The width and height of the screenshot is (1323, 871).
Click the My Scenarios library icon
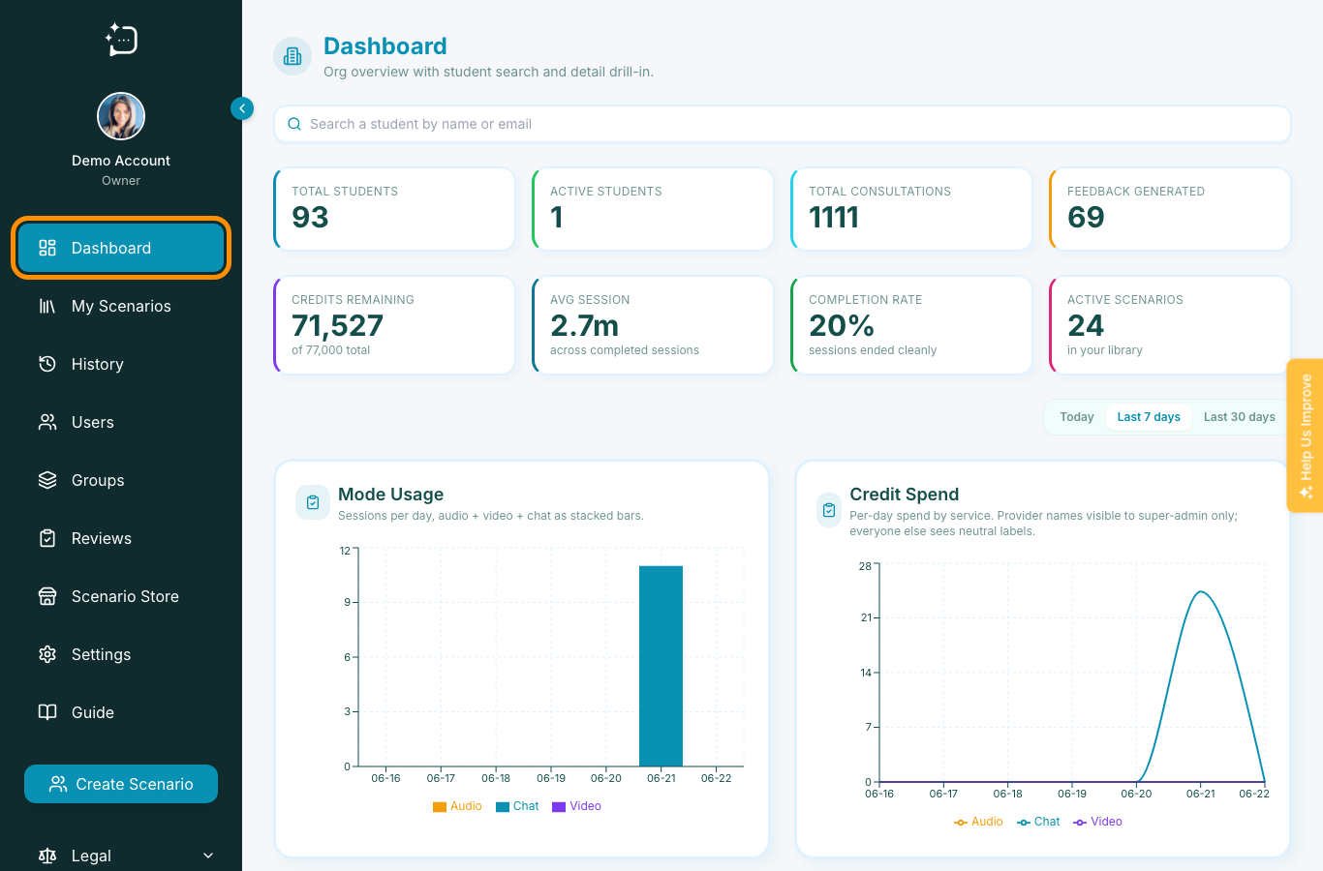(47, 306)
